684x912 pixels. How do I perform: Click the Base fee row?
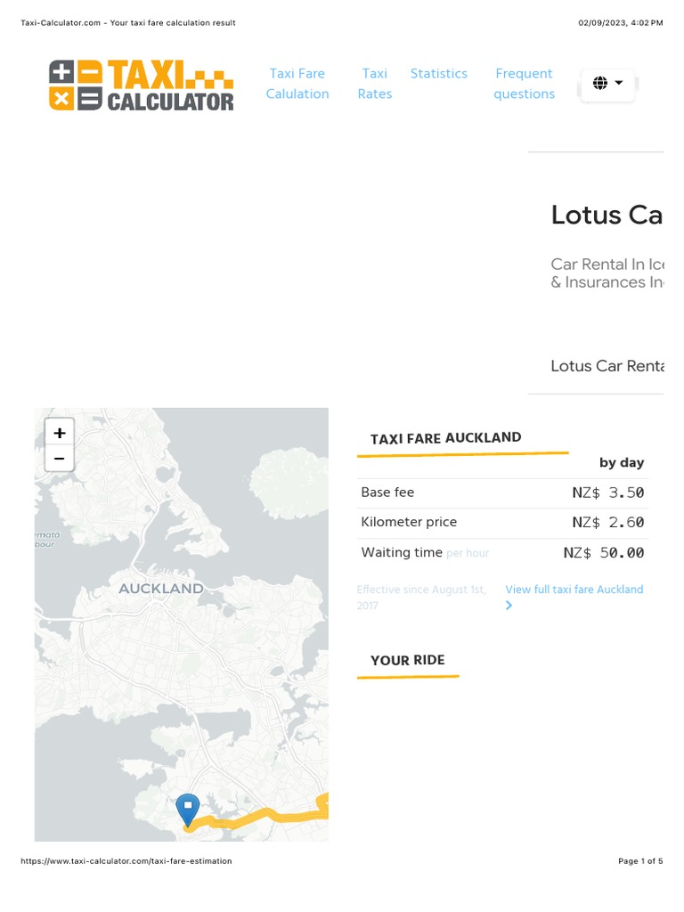(501, 493)
